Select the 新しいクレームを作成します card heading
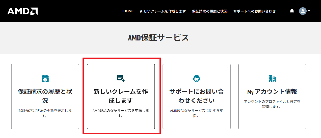 (121, 96)
